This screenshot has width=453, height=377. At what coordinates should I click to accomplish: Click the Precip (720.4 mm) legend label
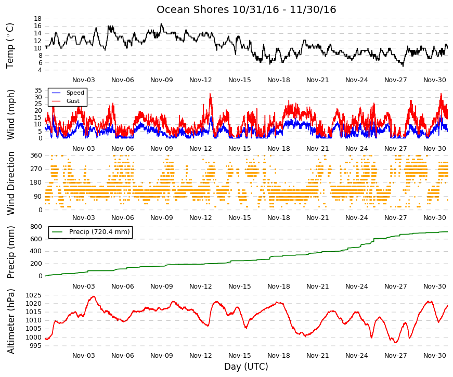click(99, 232)
